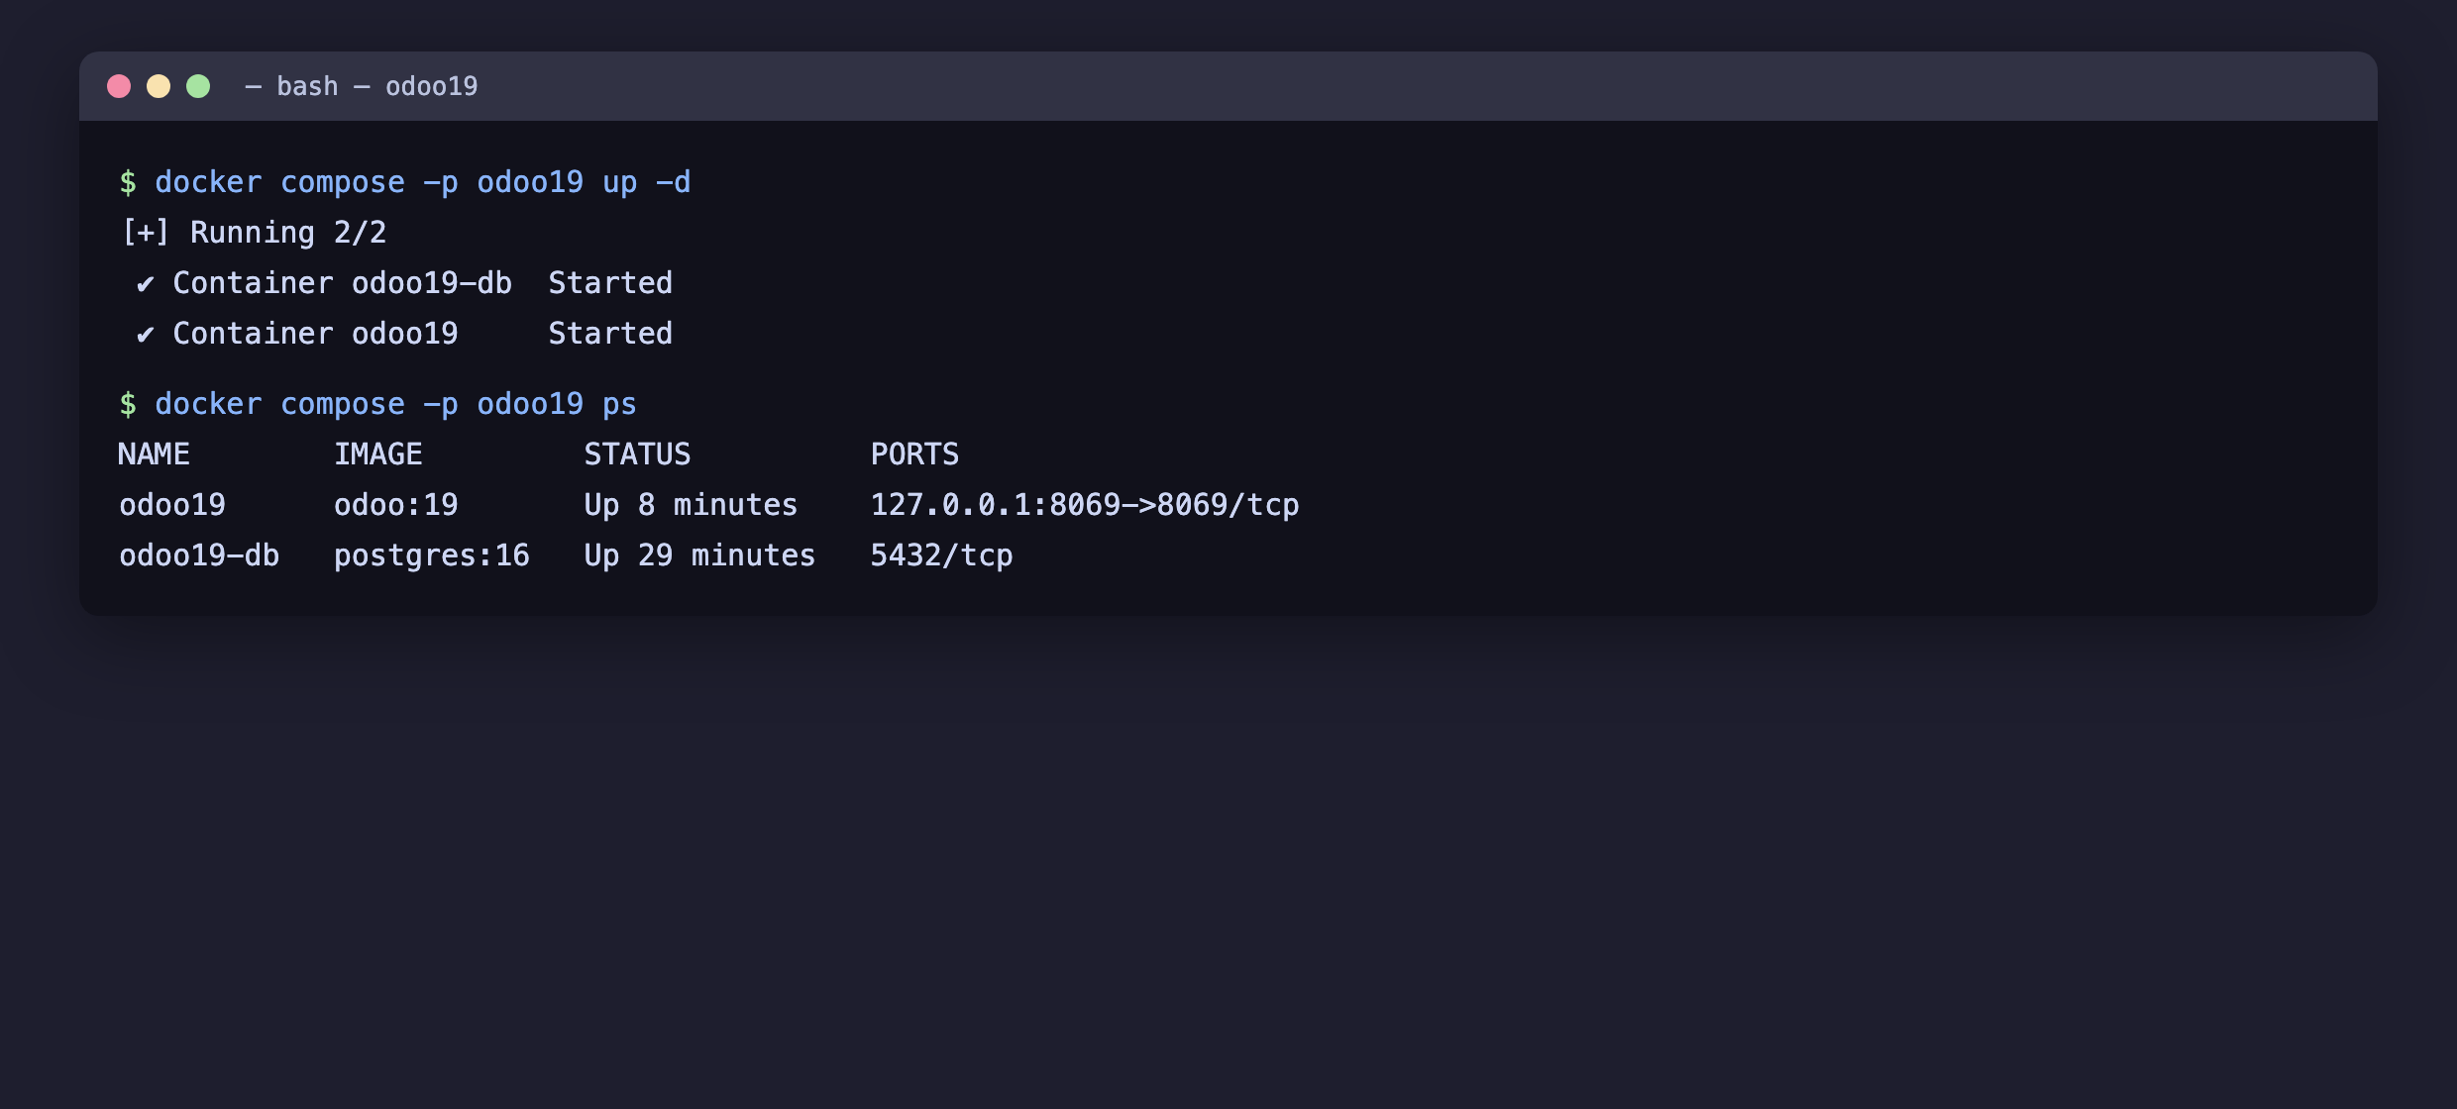Click the yellow minimize window dot
Image resolution: width=2457 pixels, height=1109 pixels.
click(159, 86)
